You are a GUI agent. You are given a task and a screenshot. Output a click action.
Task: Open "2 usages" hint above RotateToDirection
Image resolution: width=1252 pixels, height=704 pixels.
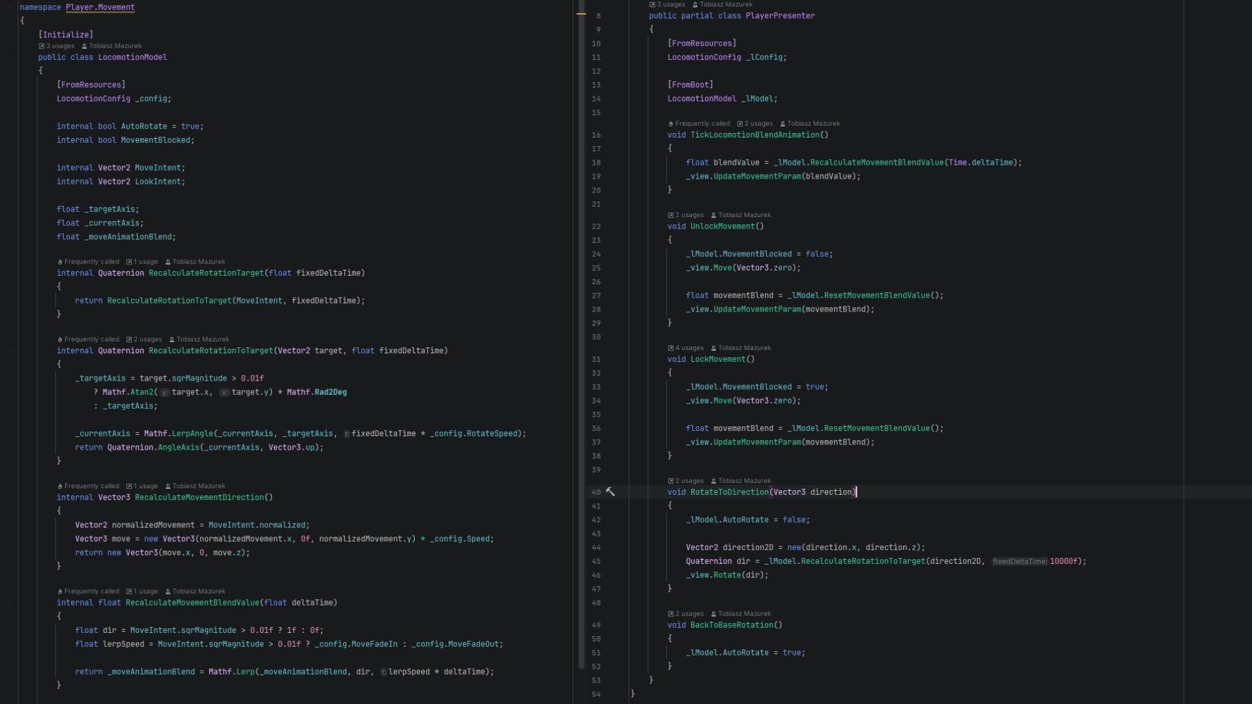click(686, 481)
